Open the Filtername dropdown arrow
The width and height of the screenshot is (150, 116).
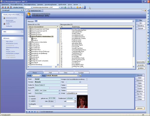click(133, 21)
